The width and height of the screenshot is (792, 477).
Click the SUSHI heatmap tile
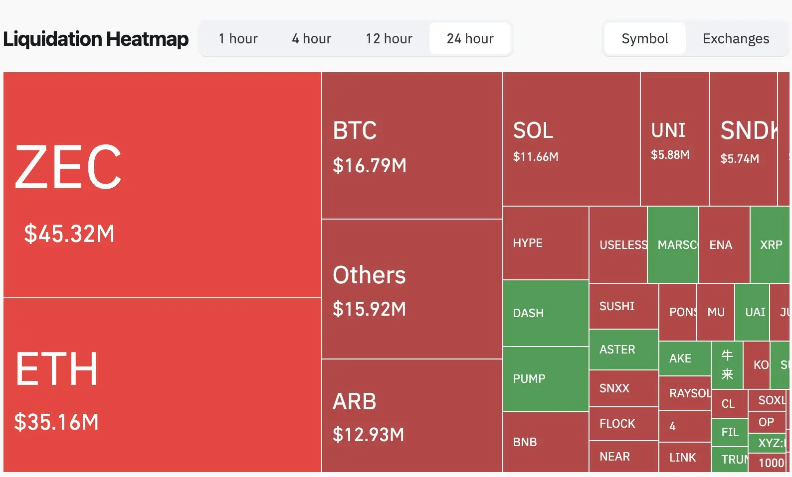click(624, 306)
